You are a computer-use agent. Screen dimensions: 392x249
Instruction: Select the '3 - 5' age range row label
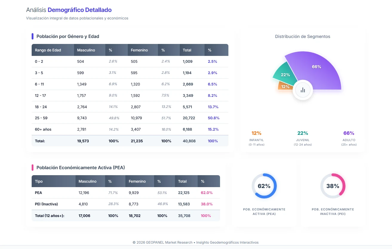point(39,73)
